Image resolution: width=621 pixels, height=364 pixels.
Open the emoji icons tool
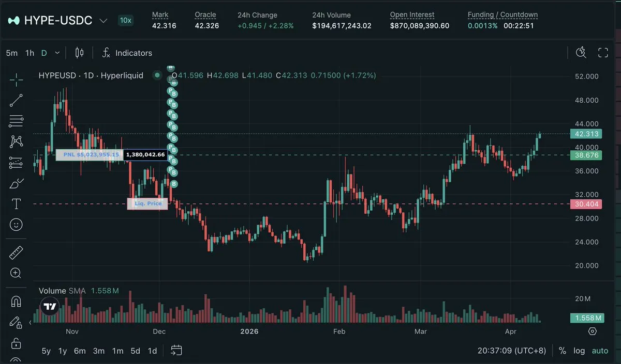pyautogui.click(x=16, y=225)
